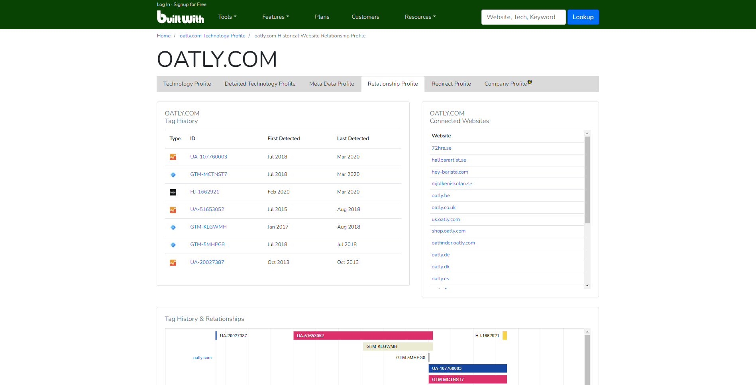Image resolution: width=756 pixels, height=385 pixels.
Task: Open connected website us.oatly.com
Action: click(x=446, y=219)
